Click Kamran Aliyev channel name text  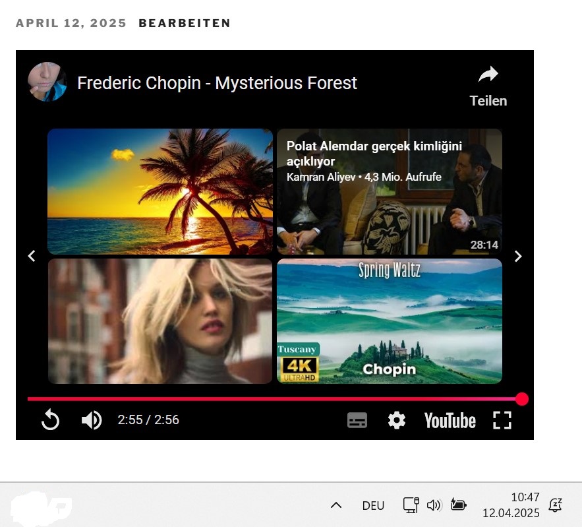coord(321,177)
